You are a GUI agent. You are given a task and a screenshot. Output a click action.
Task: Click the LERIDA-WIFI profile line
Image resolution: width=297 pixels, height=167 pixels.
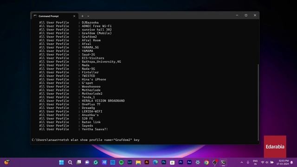click(x=71, y=111)
